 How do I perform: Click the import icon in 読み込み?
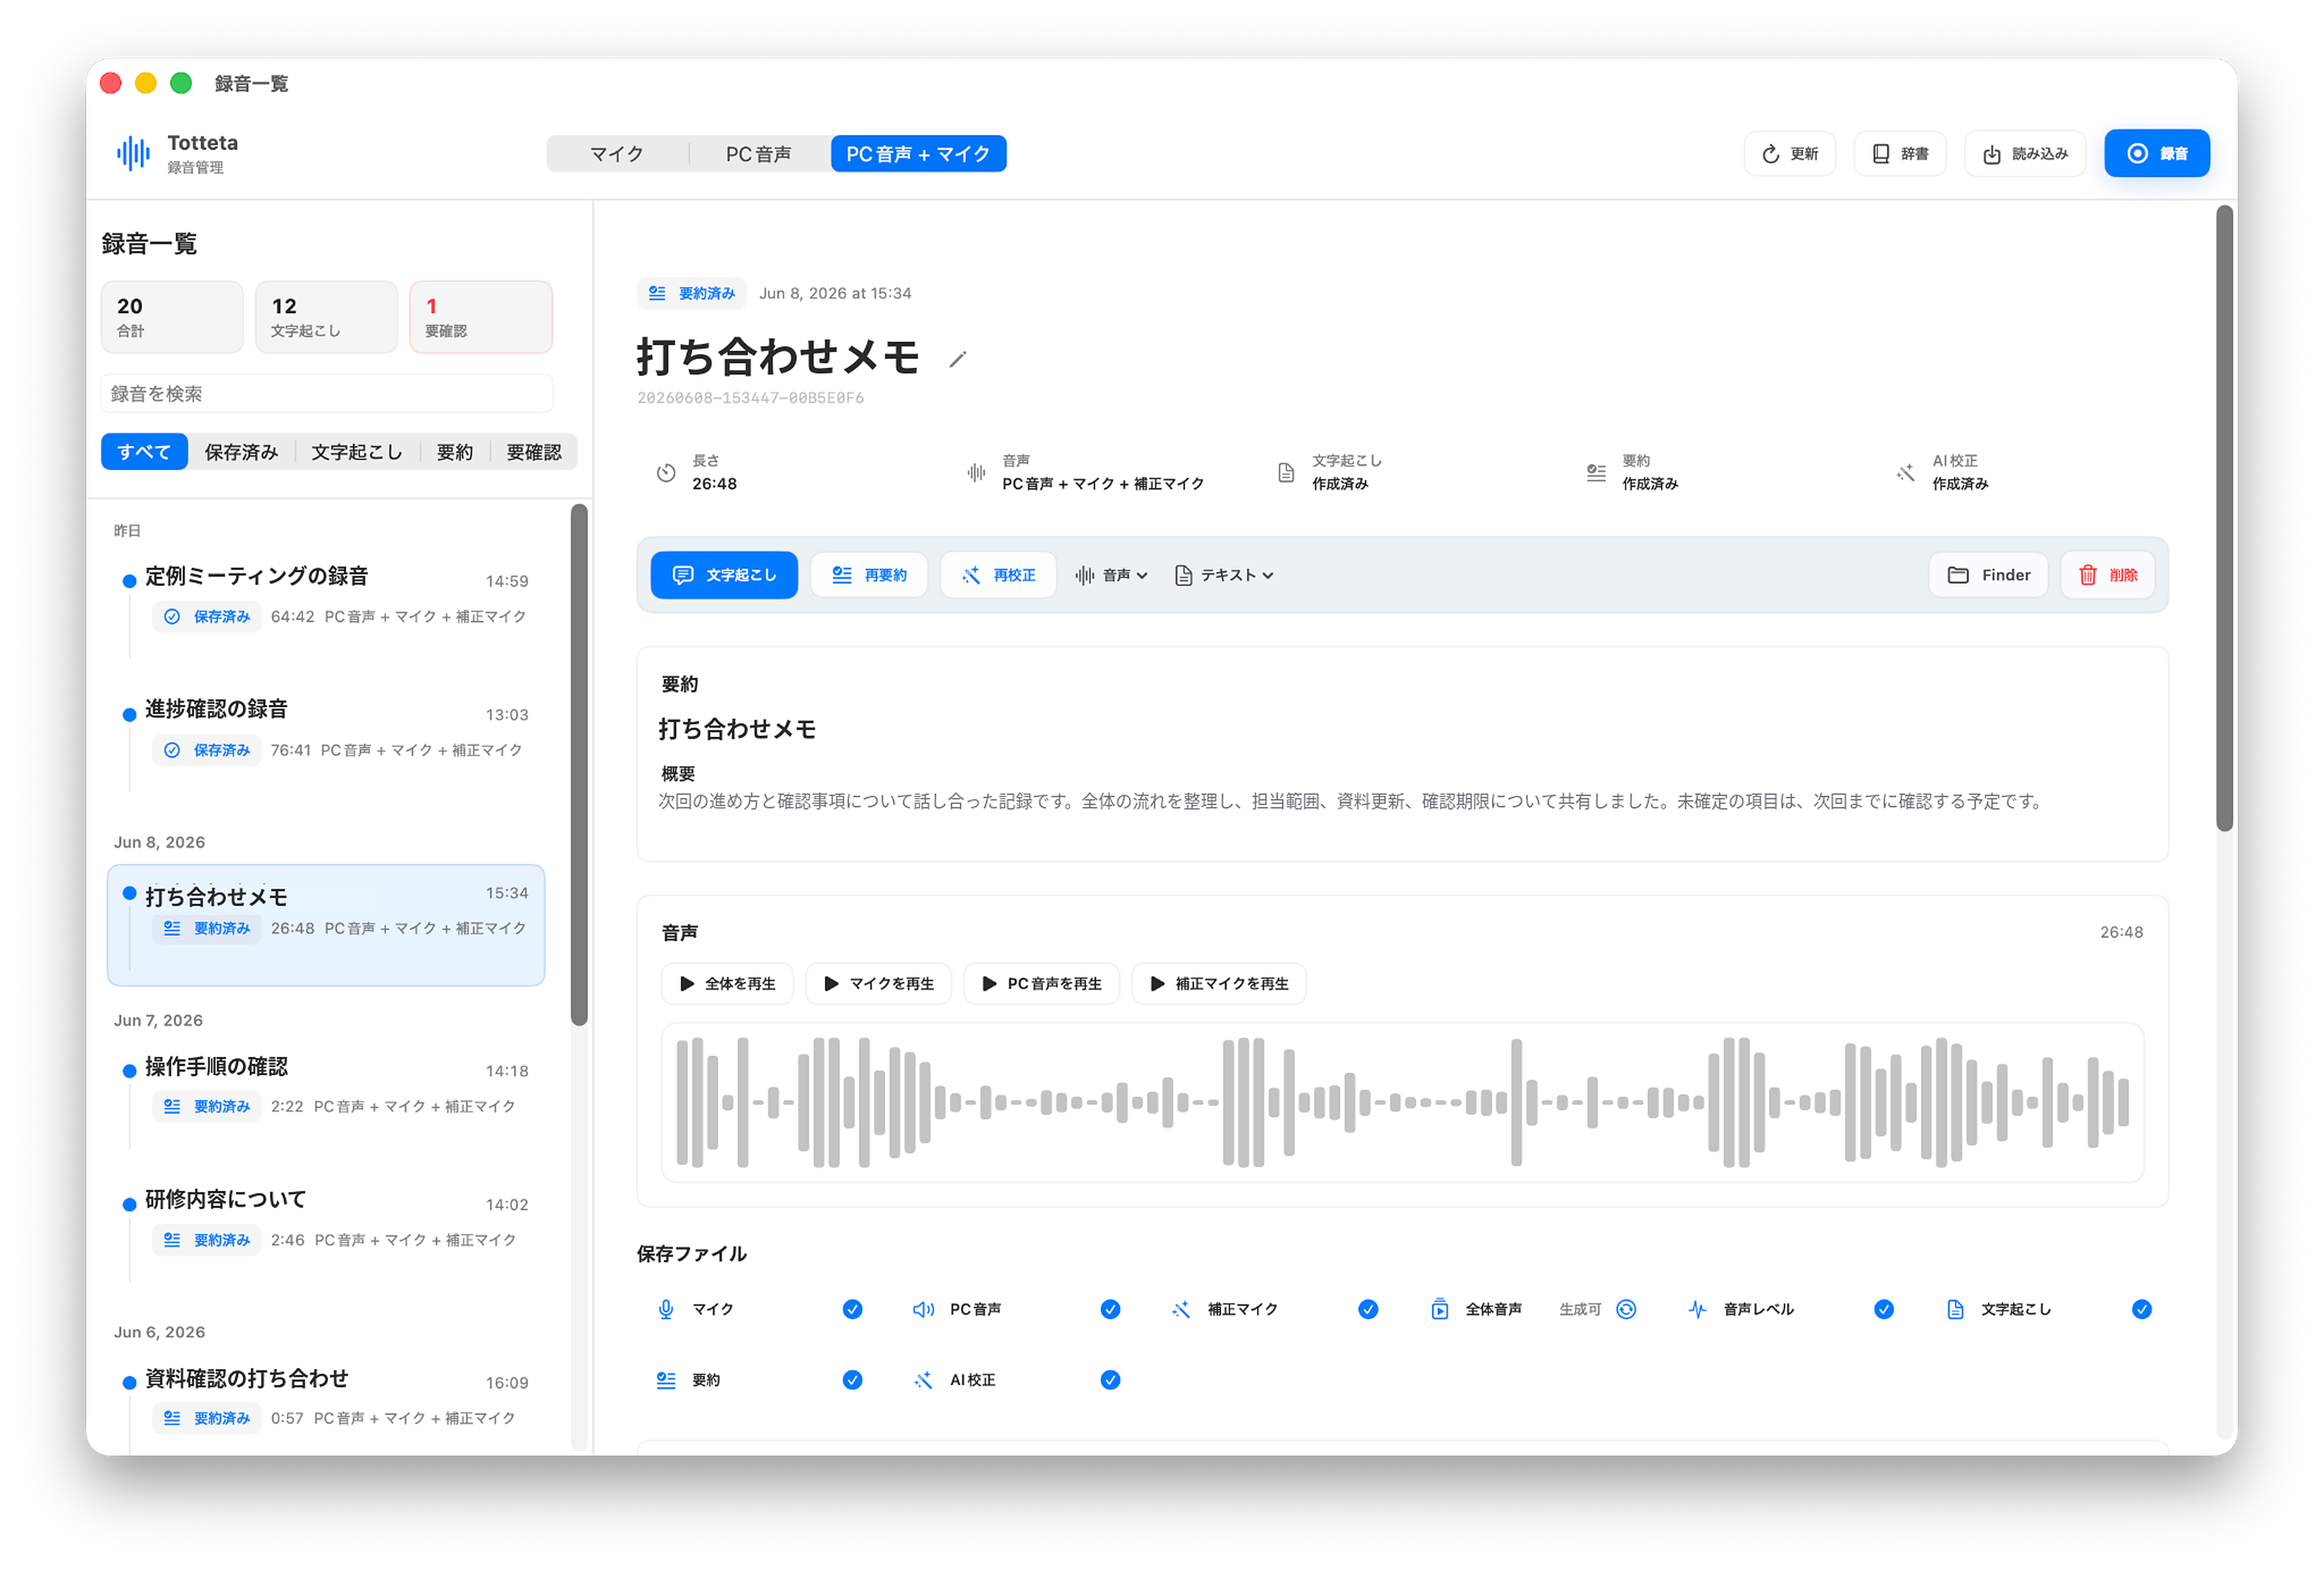pos(1991,154)
